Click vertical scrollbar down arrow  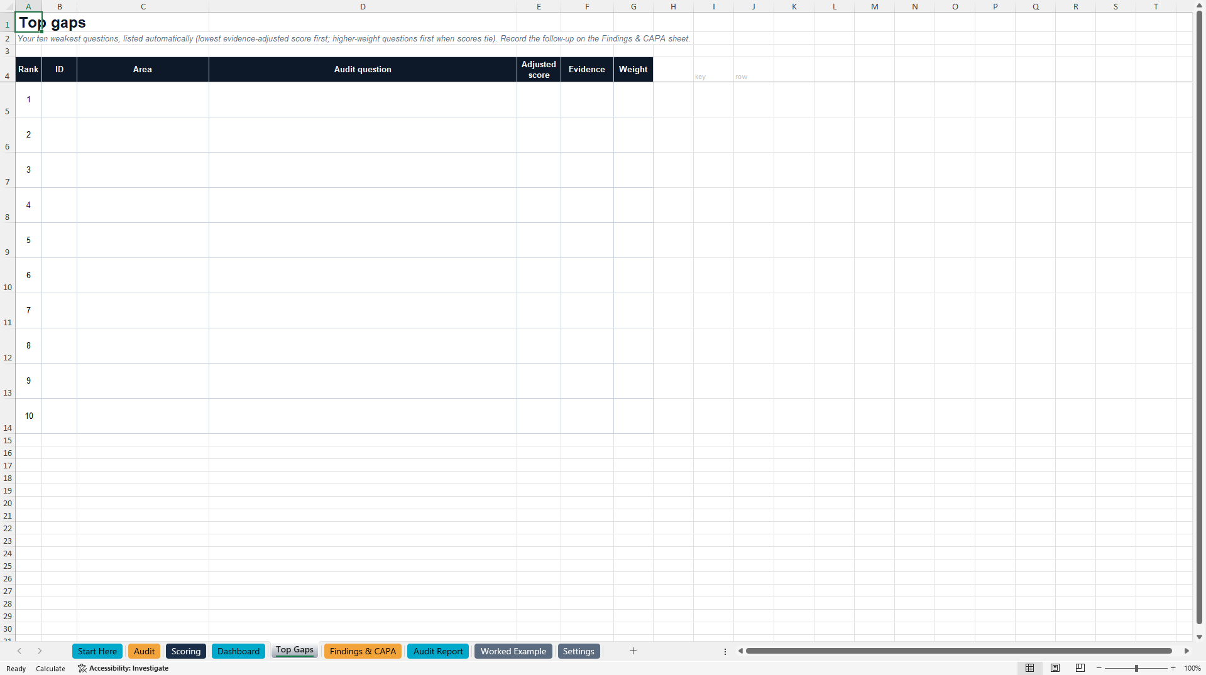(x=1200, y=637)
